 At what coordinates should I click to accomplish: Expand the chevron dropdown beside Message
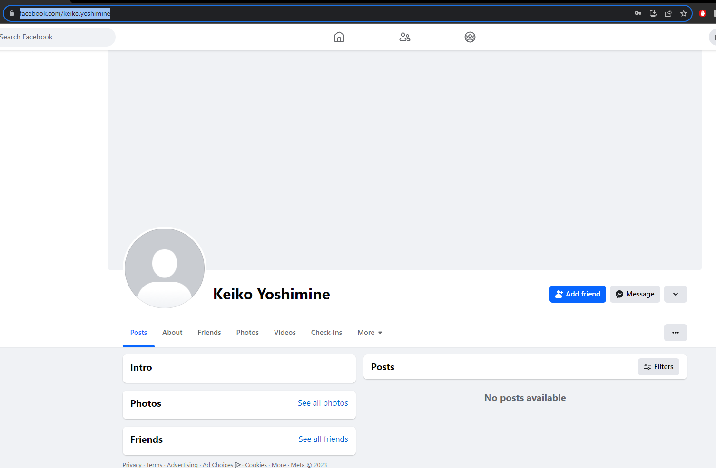pyautogui.click(x=676, y=294)
